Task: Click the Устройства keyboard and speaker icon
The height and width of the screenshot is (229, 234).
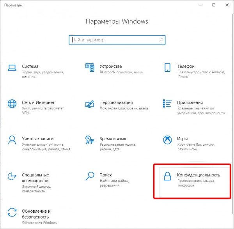Action: tap(90, 67)
